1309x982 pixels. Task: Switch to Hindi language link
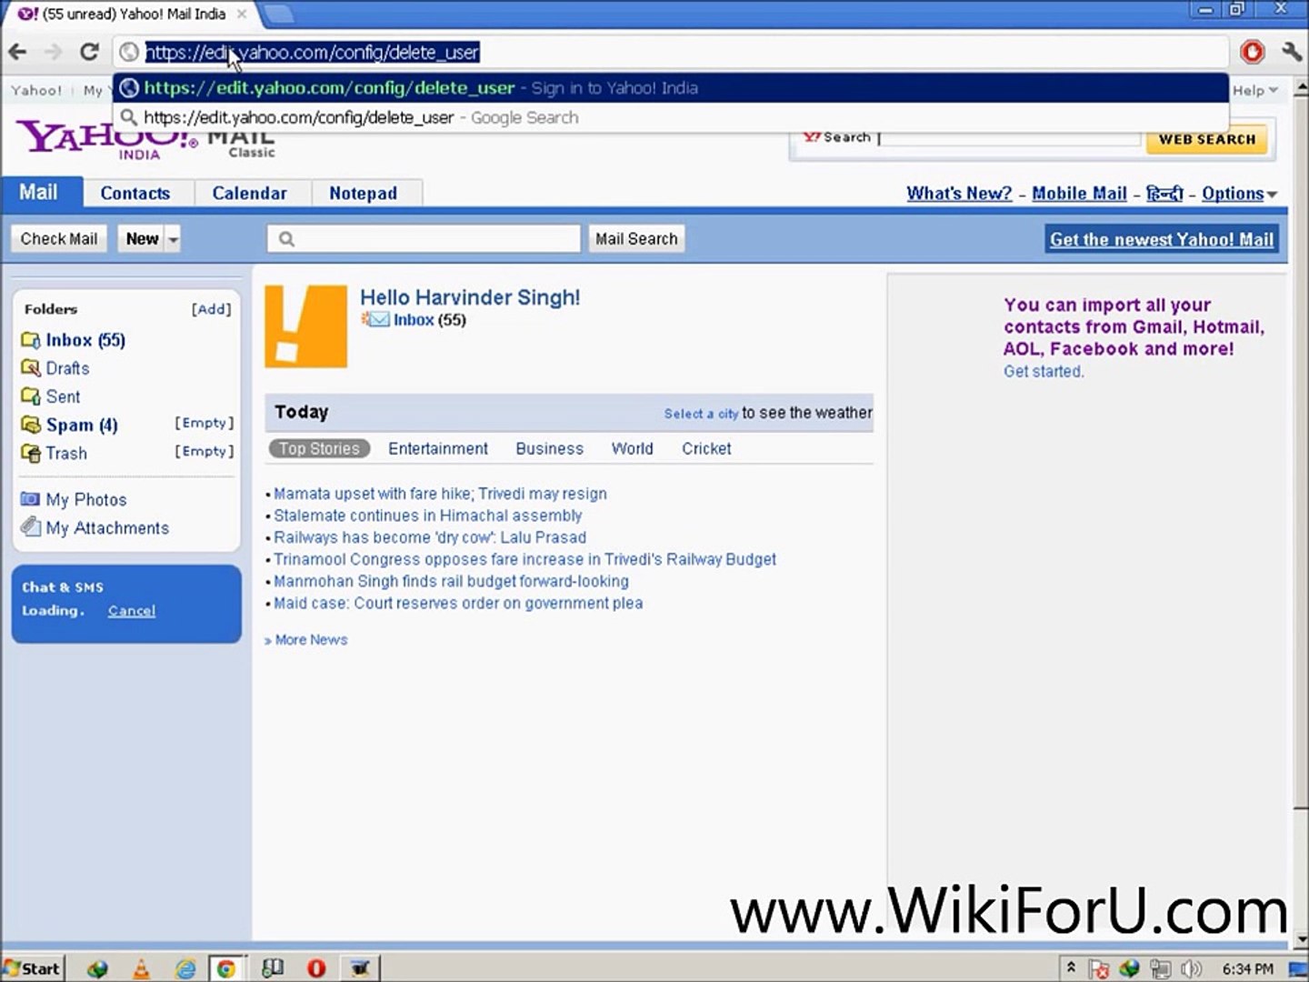pyautogui.click(x=1164, y=194)
